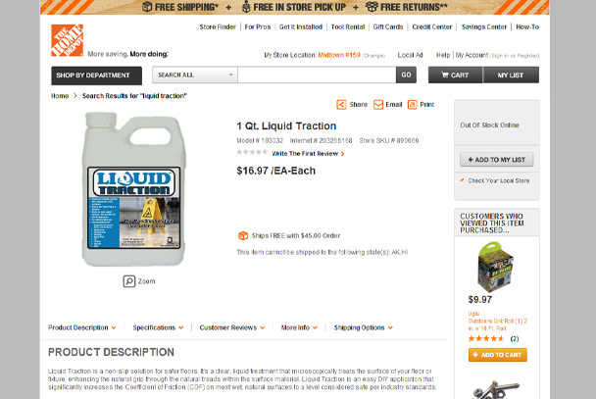Expand the Specifications section
Screen dimensions: 596x399
158,327
